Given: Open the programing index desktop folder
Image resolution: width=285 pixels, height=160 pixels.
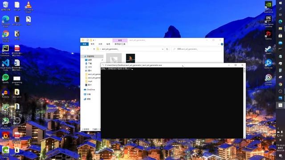Looking at the screenshot, I should 17,80.
